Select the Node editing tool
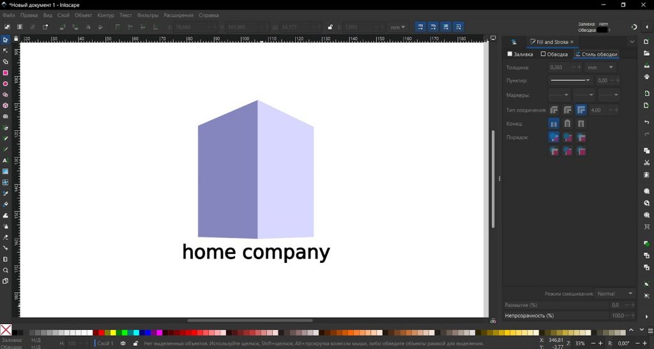The height and width of the screenshot is (349, 654). coord(5,51)
